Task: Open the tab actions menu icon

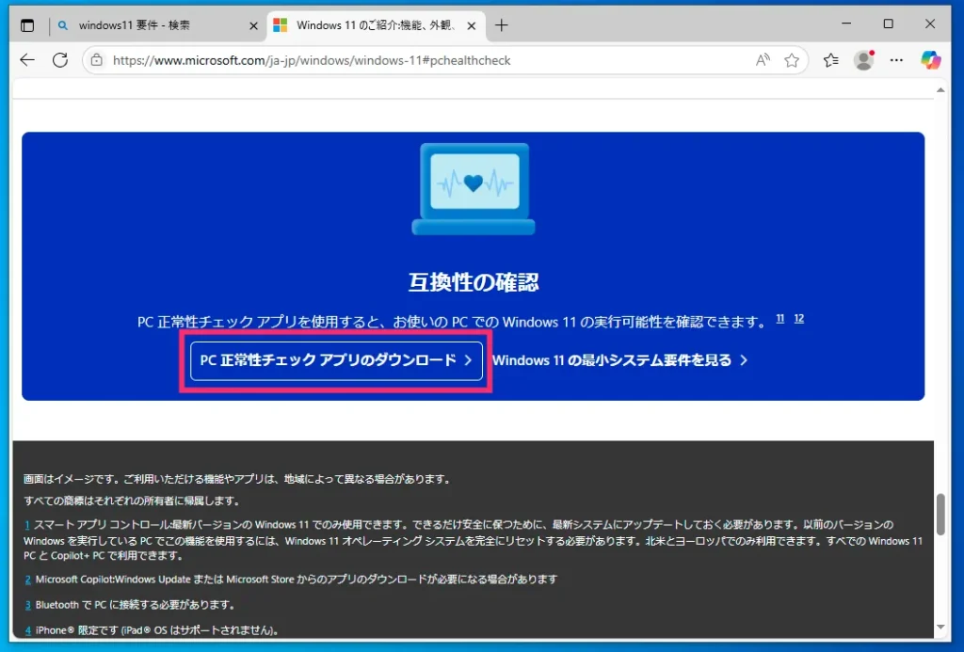Action: [x=27, y=25]
